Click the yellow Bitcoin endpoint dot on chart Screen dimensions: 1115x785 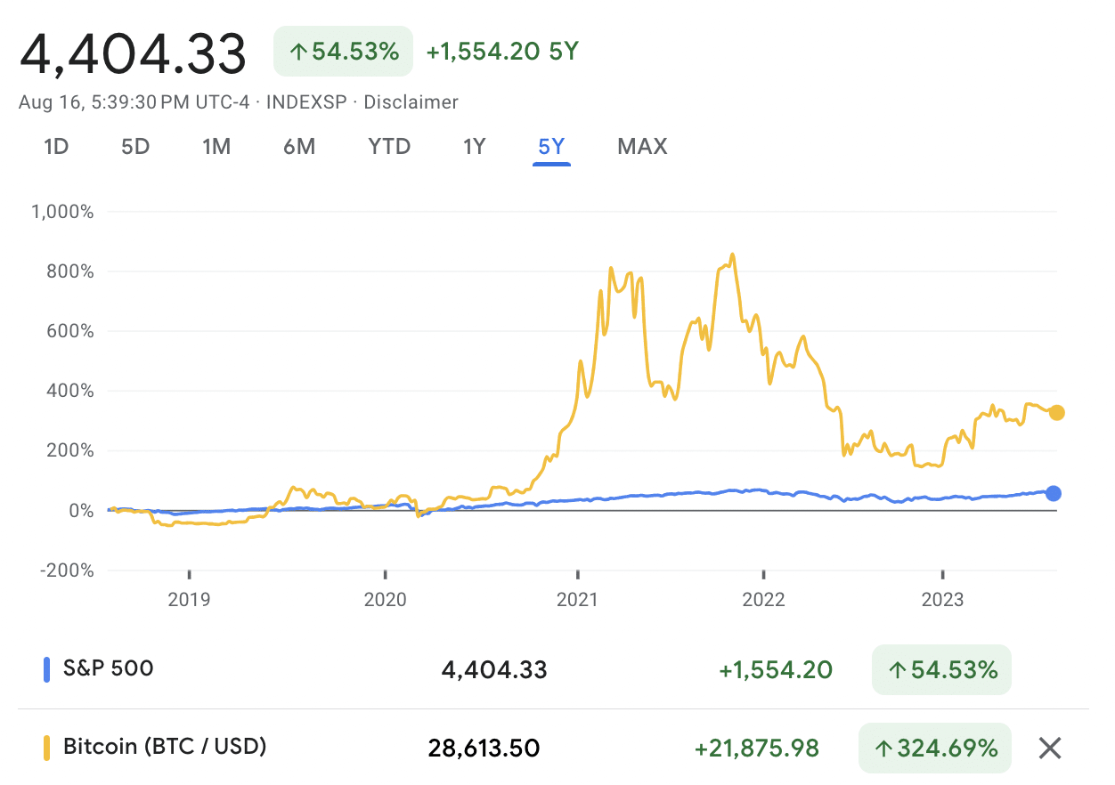click(x=1057, y=412)
